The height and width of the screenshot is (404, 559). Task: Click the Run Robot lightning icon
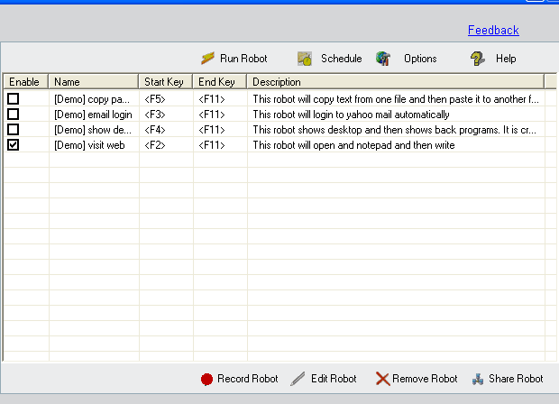207,58
